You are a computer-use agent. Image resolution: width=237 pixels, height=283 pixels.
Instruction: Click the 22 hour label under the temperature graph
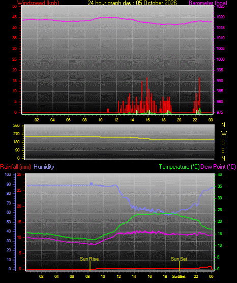(196, 276)
